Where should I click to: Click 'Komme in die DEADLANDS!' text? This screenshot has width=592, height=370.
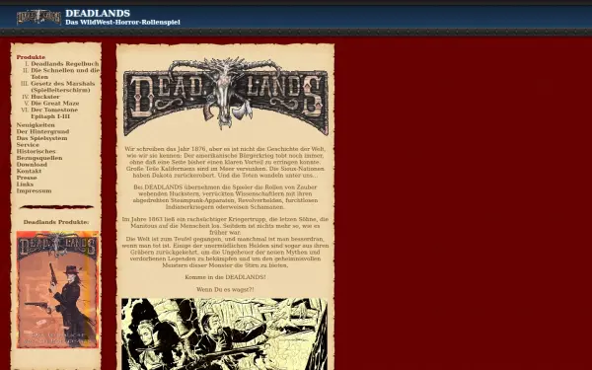pos(225,277)
